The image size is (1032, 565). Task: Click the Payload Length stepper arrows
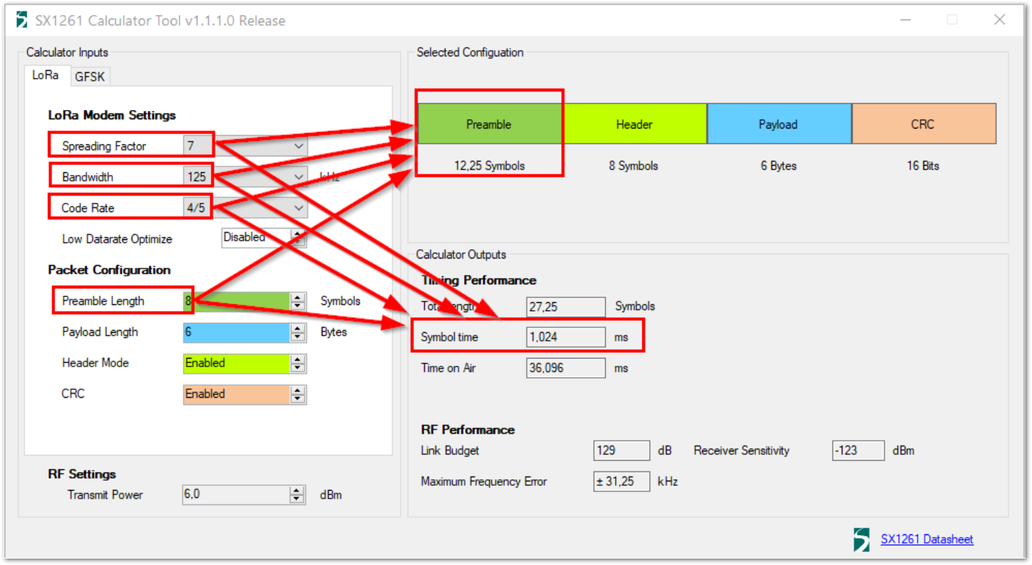[298, 332]
